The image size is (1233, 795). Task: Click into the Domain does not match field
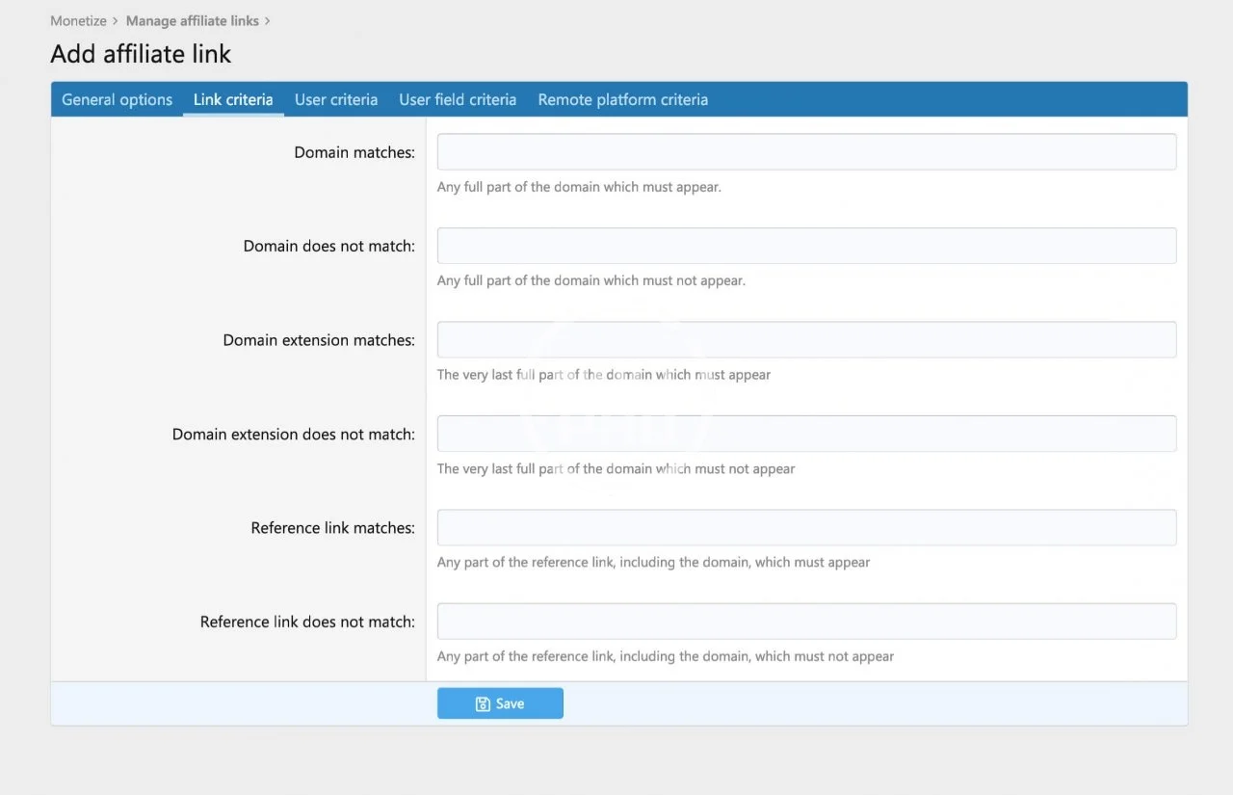pyautogui.click(x=806, y=246)
